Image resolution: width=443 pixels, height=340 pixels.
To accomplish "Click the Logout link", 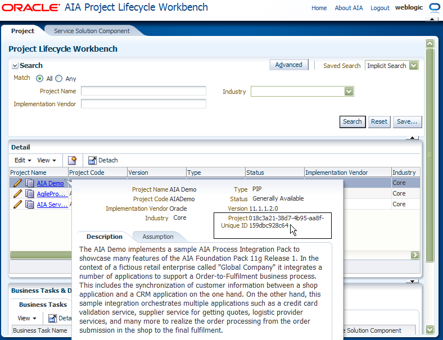I will coord(379,8).
